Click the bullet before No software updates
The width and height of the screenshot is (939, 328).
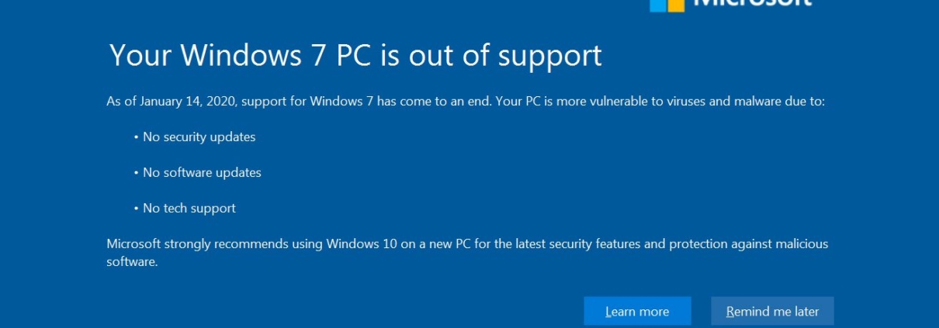pos(137,173)
